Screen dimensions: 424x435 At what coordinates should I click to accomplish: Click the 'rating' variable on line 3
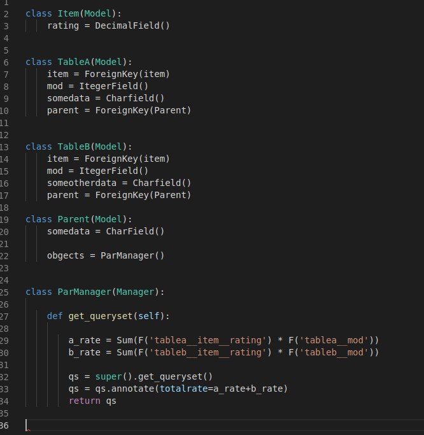(x=63, y=26)
